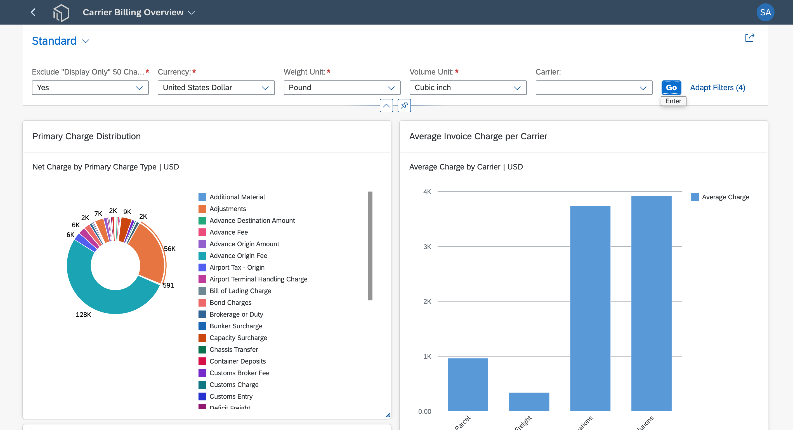Click the resize handle of Primary Charge card
The height and width of the screenshot is (430, 793).
(388, 415)
